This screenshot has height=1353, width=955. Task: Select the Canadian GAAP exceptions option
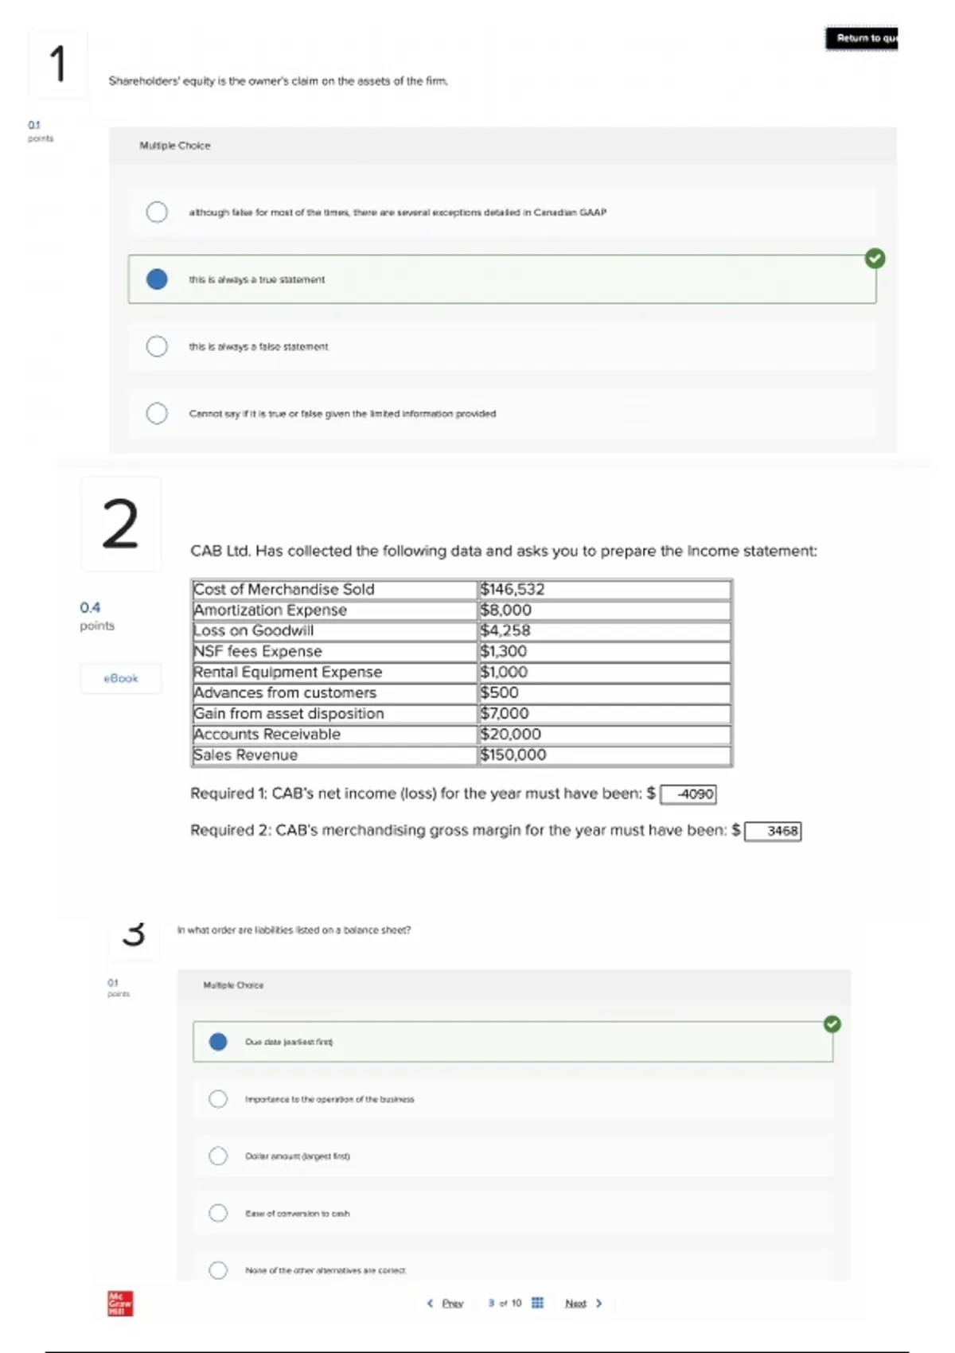157,213
